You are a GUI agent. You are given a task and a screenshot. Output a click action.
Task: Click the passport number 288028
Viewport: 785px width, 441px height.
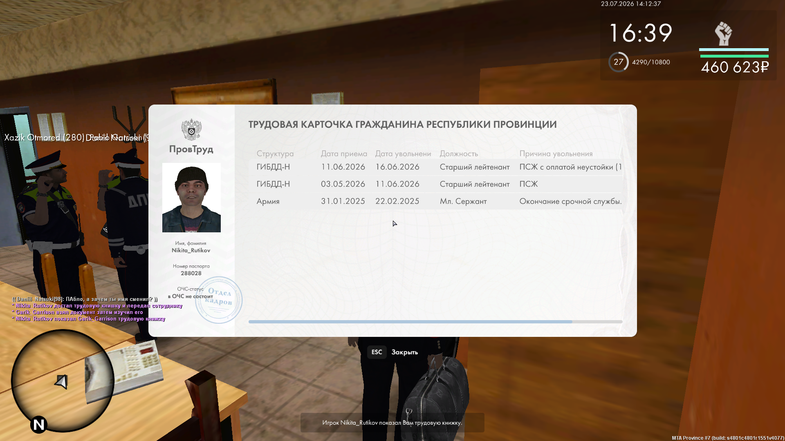[x=191, y=273]
